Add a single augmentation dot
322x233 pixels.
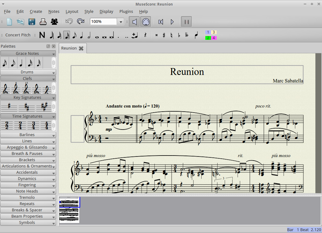(119, 37)
